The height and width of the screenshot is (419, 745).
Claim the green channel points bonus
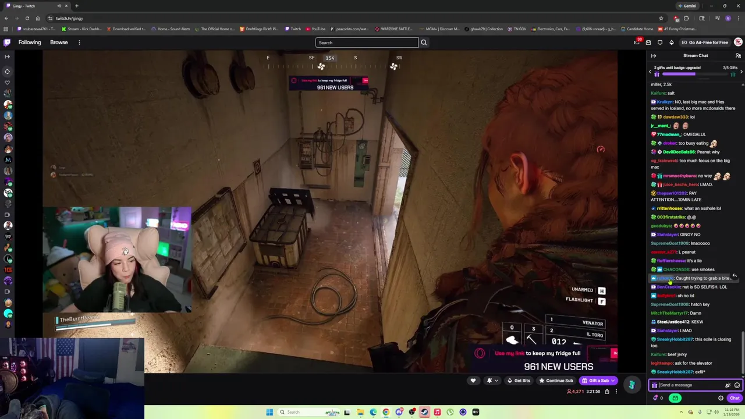(675, 398)
